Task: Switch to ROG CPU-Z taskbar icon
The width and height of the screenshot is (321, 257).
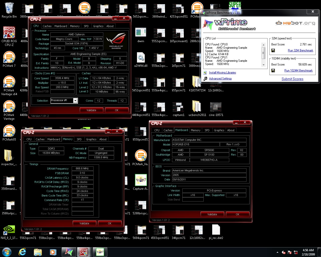Action: pos(84,252)
